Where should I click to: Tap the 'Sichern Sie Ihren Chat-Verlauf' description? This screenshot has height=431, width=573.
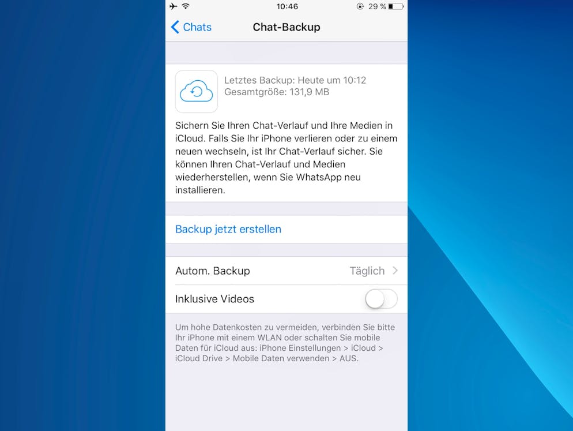click(x=286, y=158)
